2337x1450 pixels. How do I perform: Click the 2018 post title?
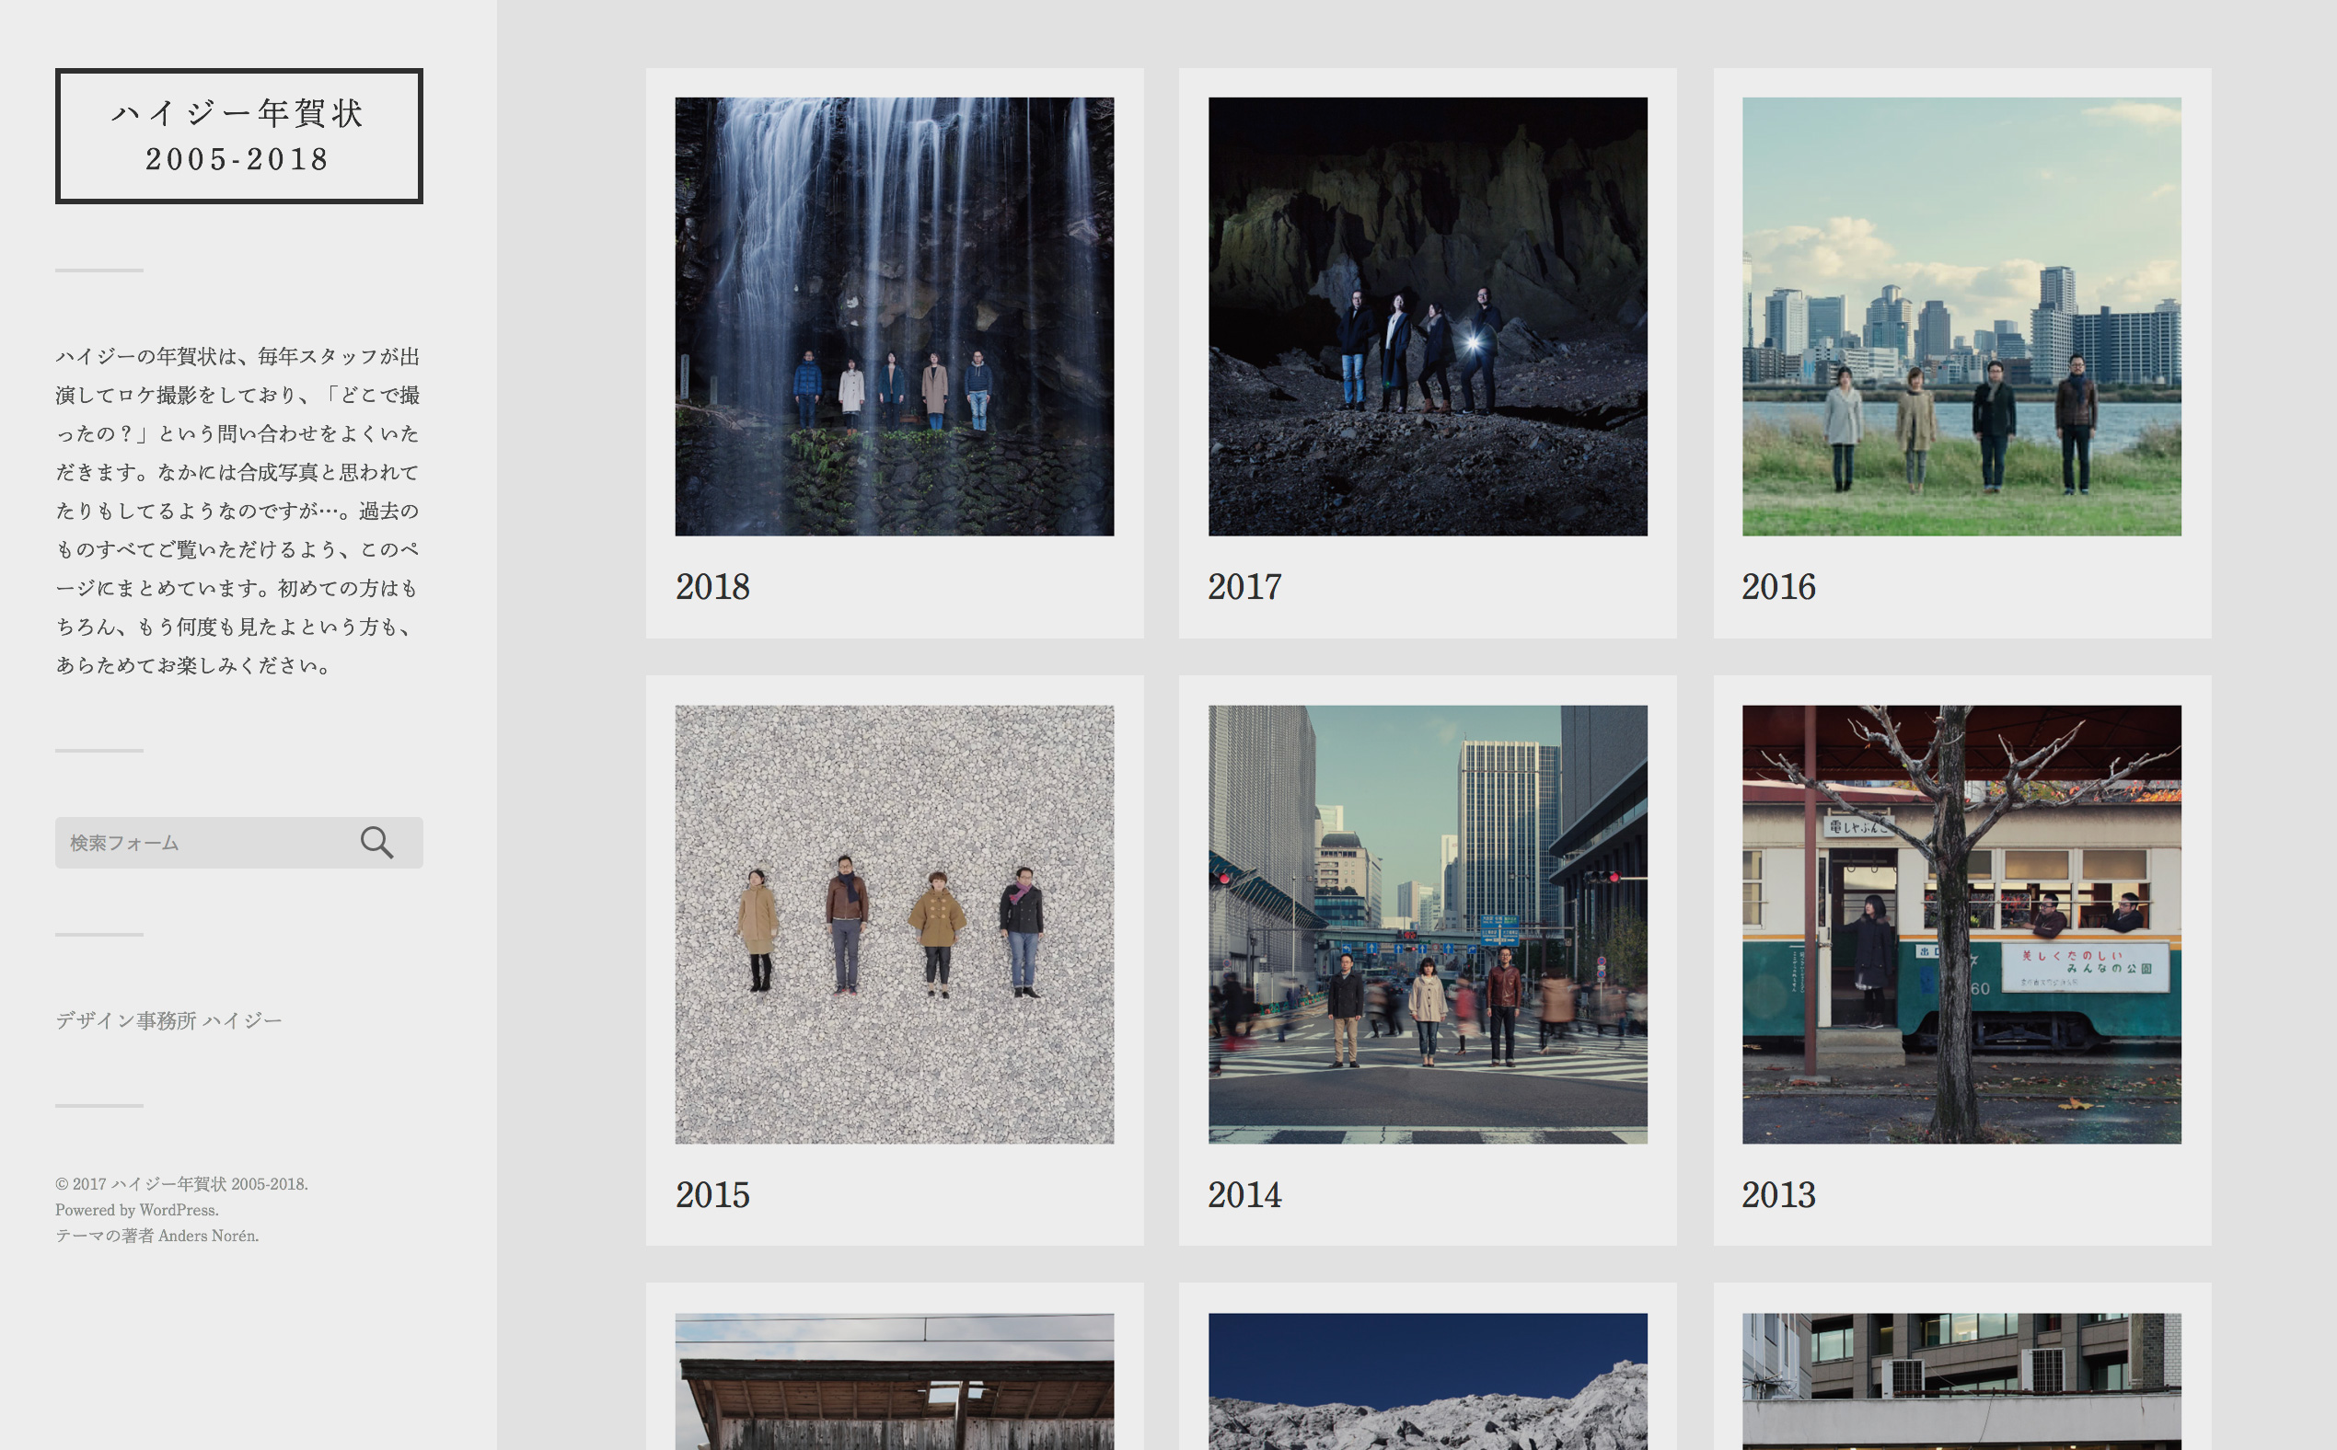[712, 587]
